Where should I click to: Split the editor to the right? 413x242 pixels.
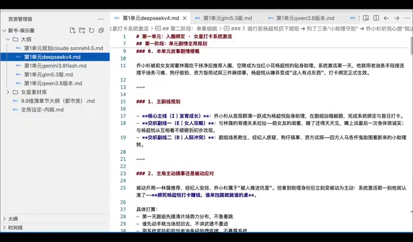(x=376, y=18)
